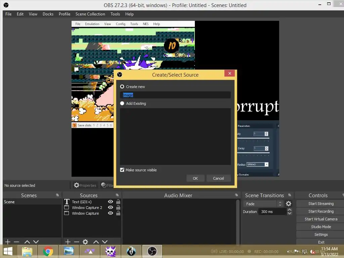The height and width of the screenshot is (258, 344).
Task: Click the Duration 300 ms field
Action: point(273,212)
